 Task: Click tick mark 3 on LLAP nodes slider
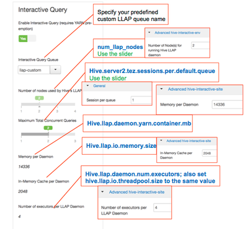(57, 111)
